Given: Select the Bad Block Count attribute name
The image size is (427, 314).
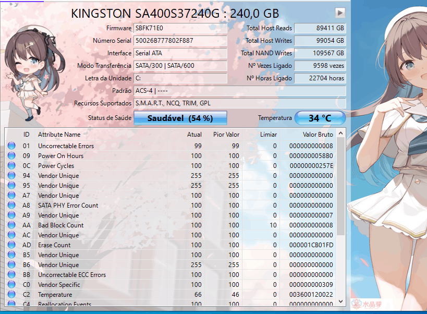Looking at the screenshot, I should click(60, 225).
